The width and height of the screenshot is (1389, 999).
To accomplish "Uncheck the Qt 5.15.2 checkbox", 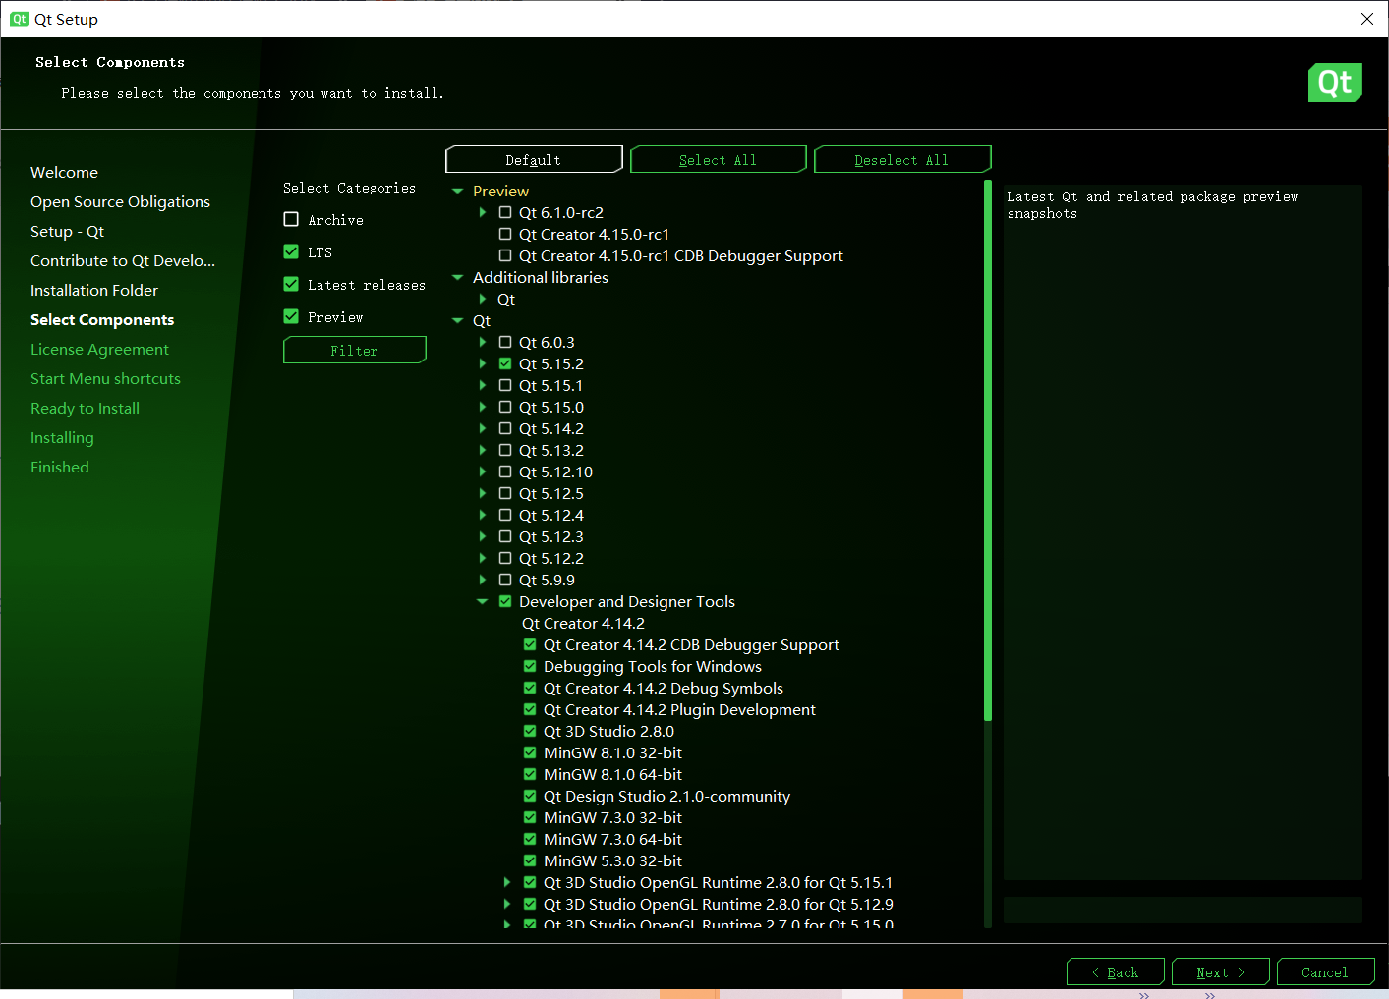I will 505,363.
